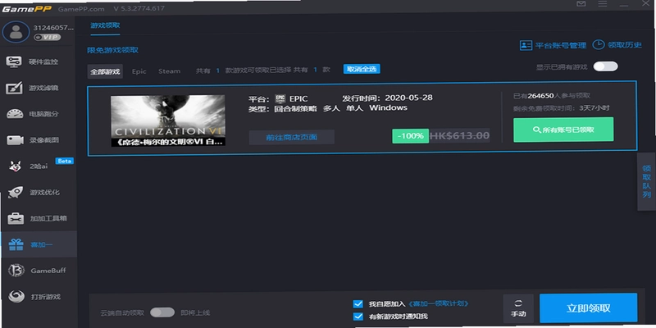656x328 pixels.
Task: Open 平台账号管理 link text
Action: tap(561, 45)
